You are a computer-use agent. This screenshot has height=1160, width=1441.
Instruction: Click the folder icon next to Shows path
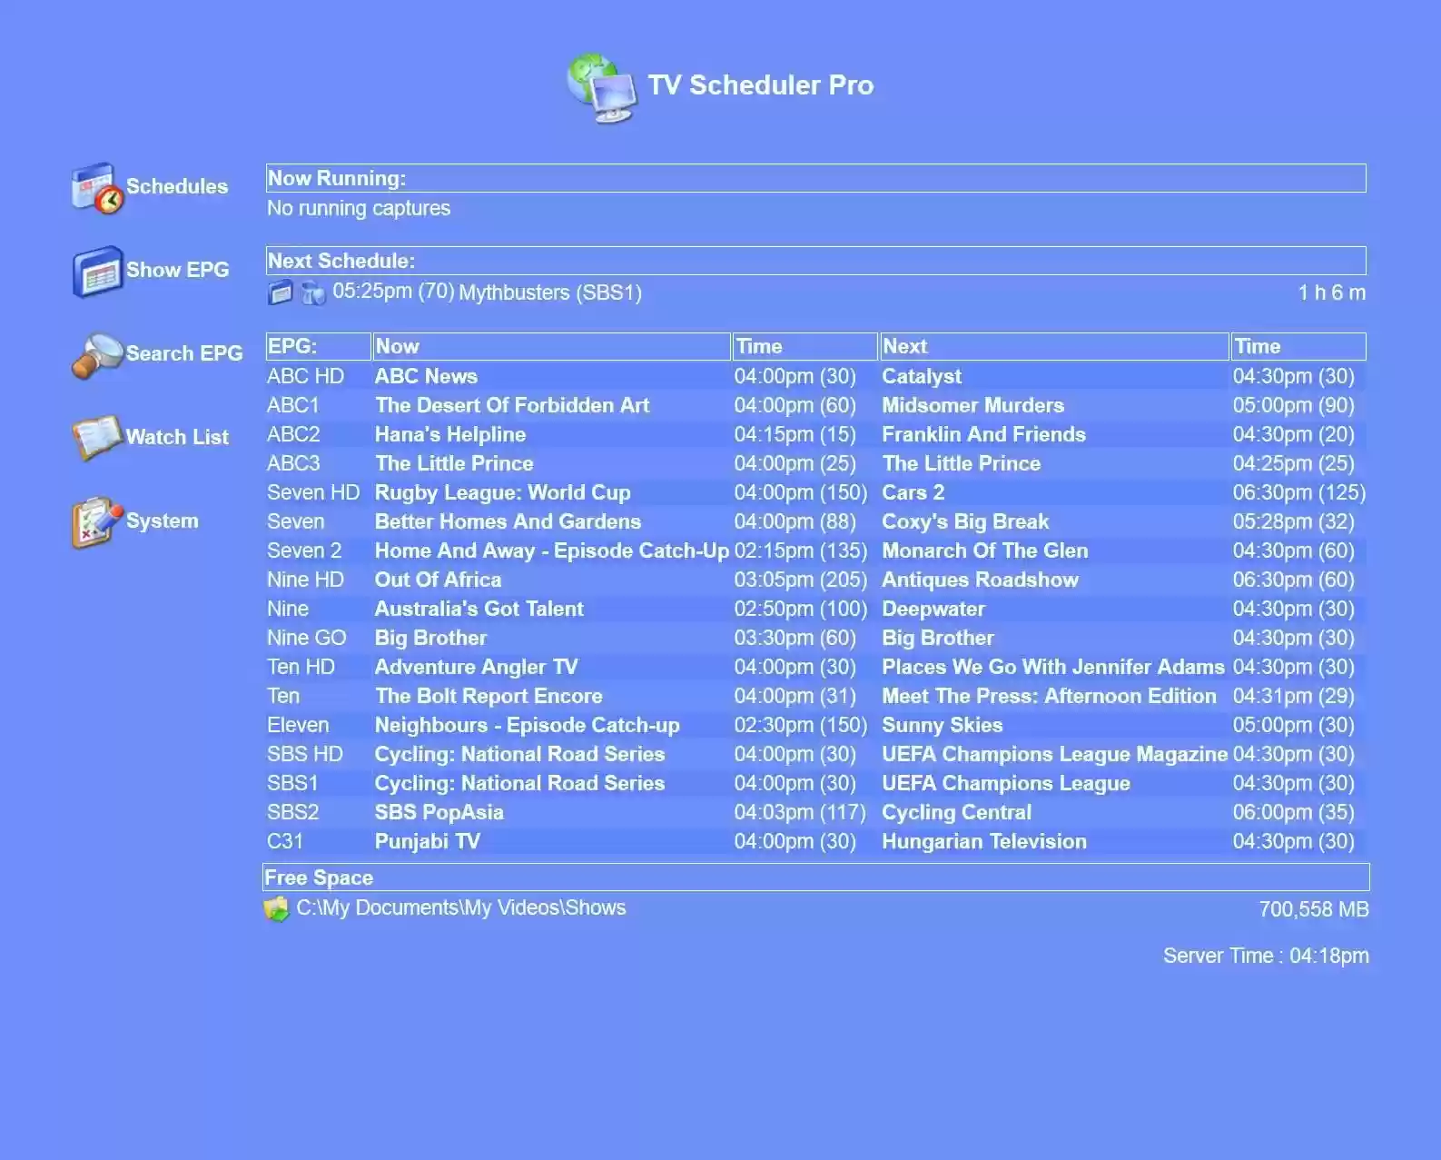276,908
